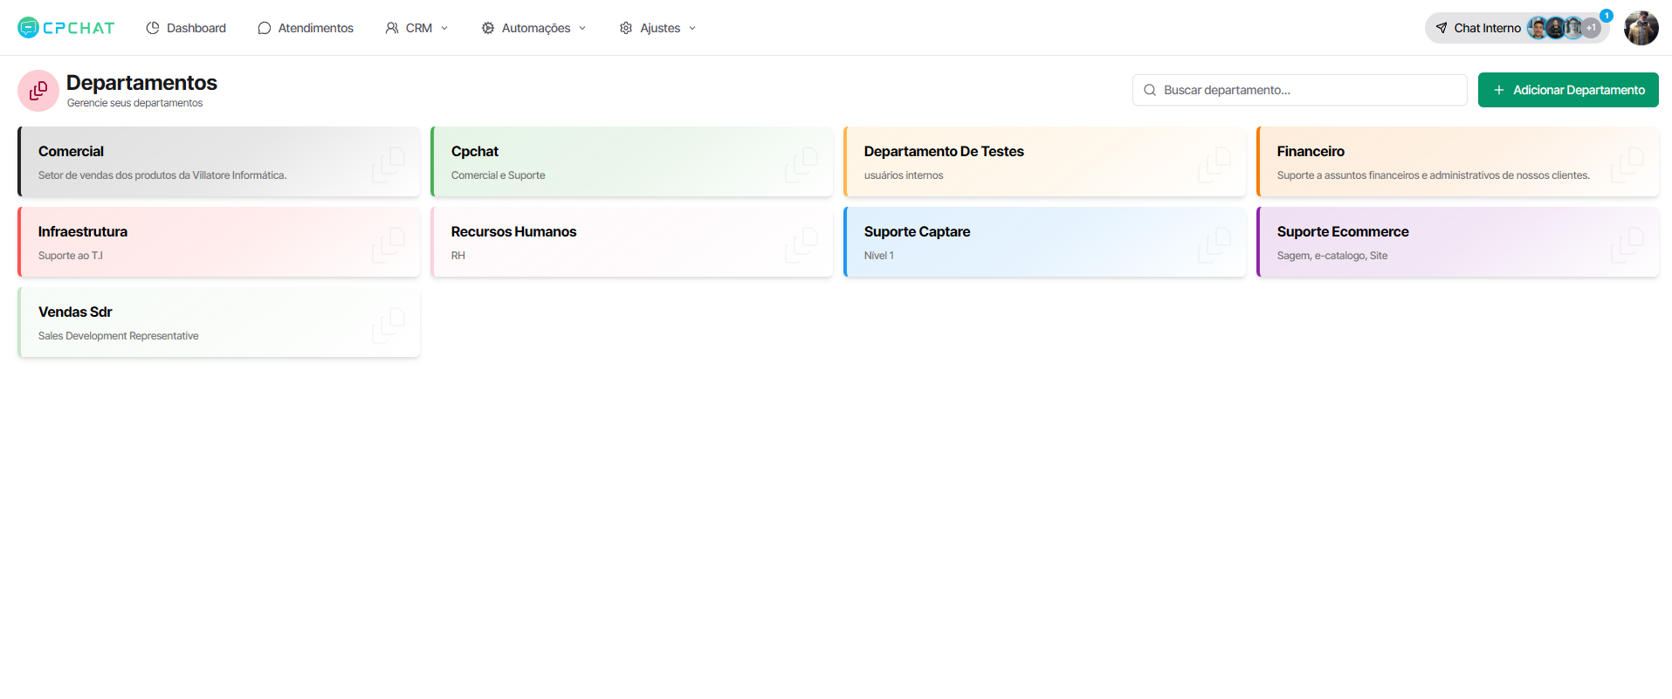This screenshot has height=699, width=1672.
Task: Click the text 'Suporte ao T.I'
Action: (x=71, y=256)
